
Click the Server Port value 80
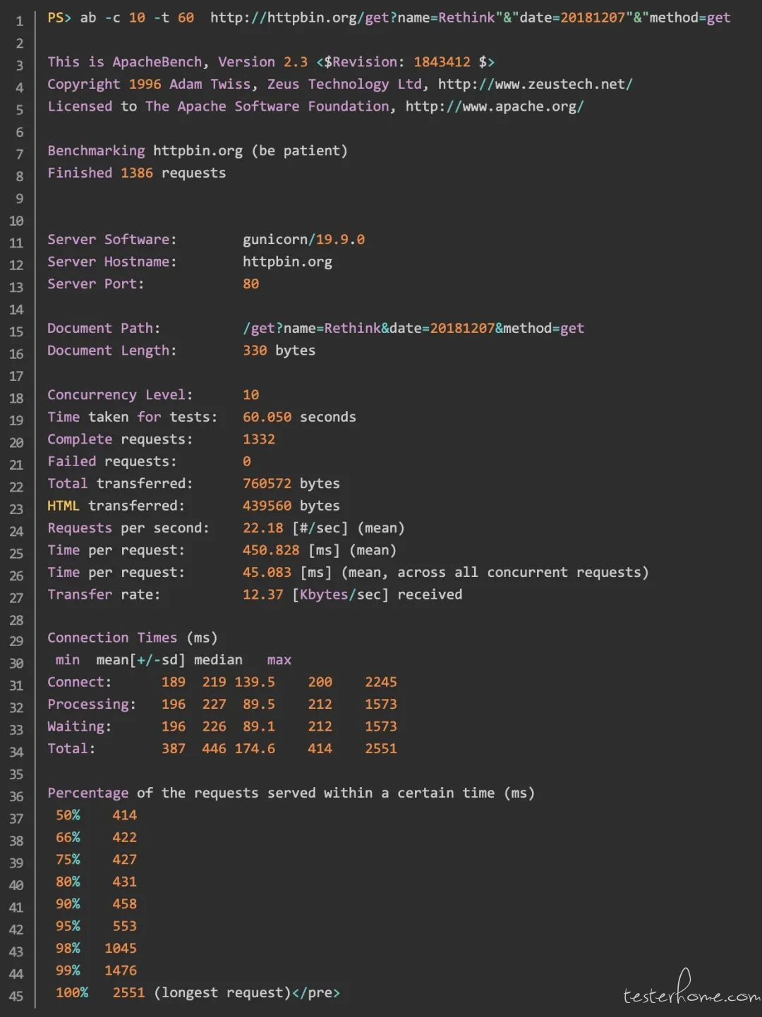click(x=251, y=284)
